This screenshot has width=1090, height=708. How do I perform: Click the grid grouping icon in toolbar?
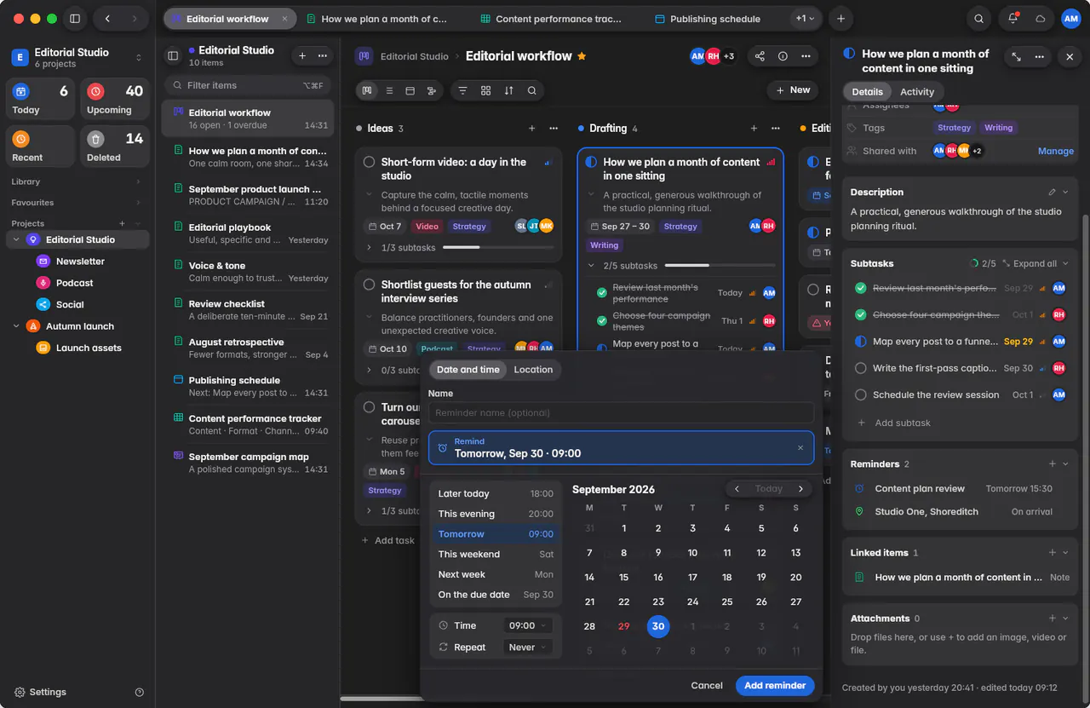coord(485,90)
